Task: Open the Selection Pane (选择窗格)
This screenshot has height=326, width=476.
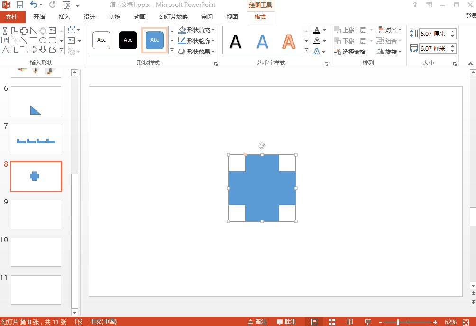Action: pyautogui.click(x=350, y=52)
